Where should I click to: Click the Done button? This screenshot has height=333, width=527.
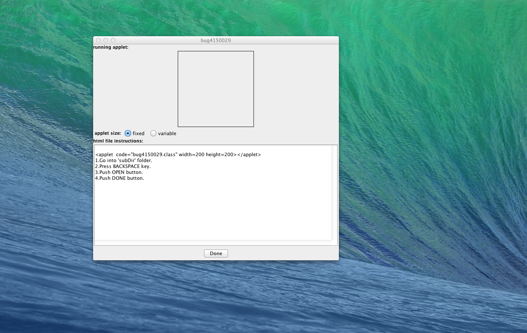pos(216,254)
